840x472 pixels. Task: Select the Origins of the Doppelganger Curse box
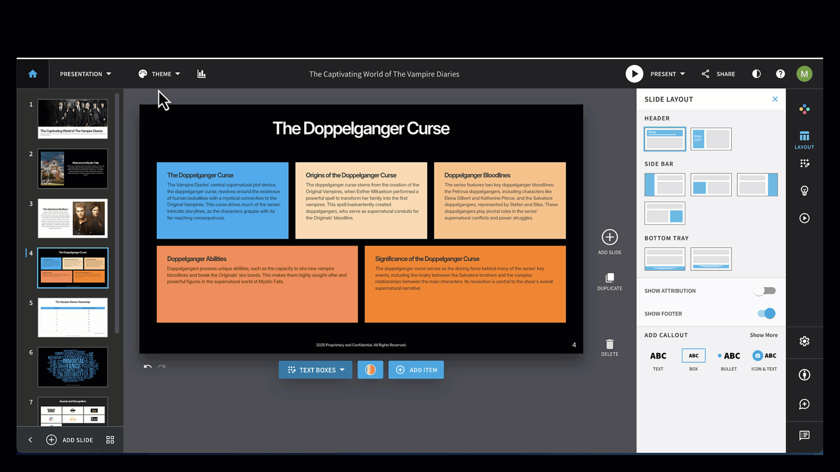click(361, 201)
